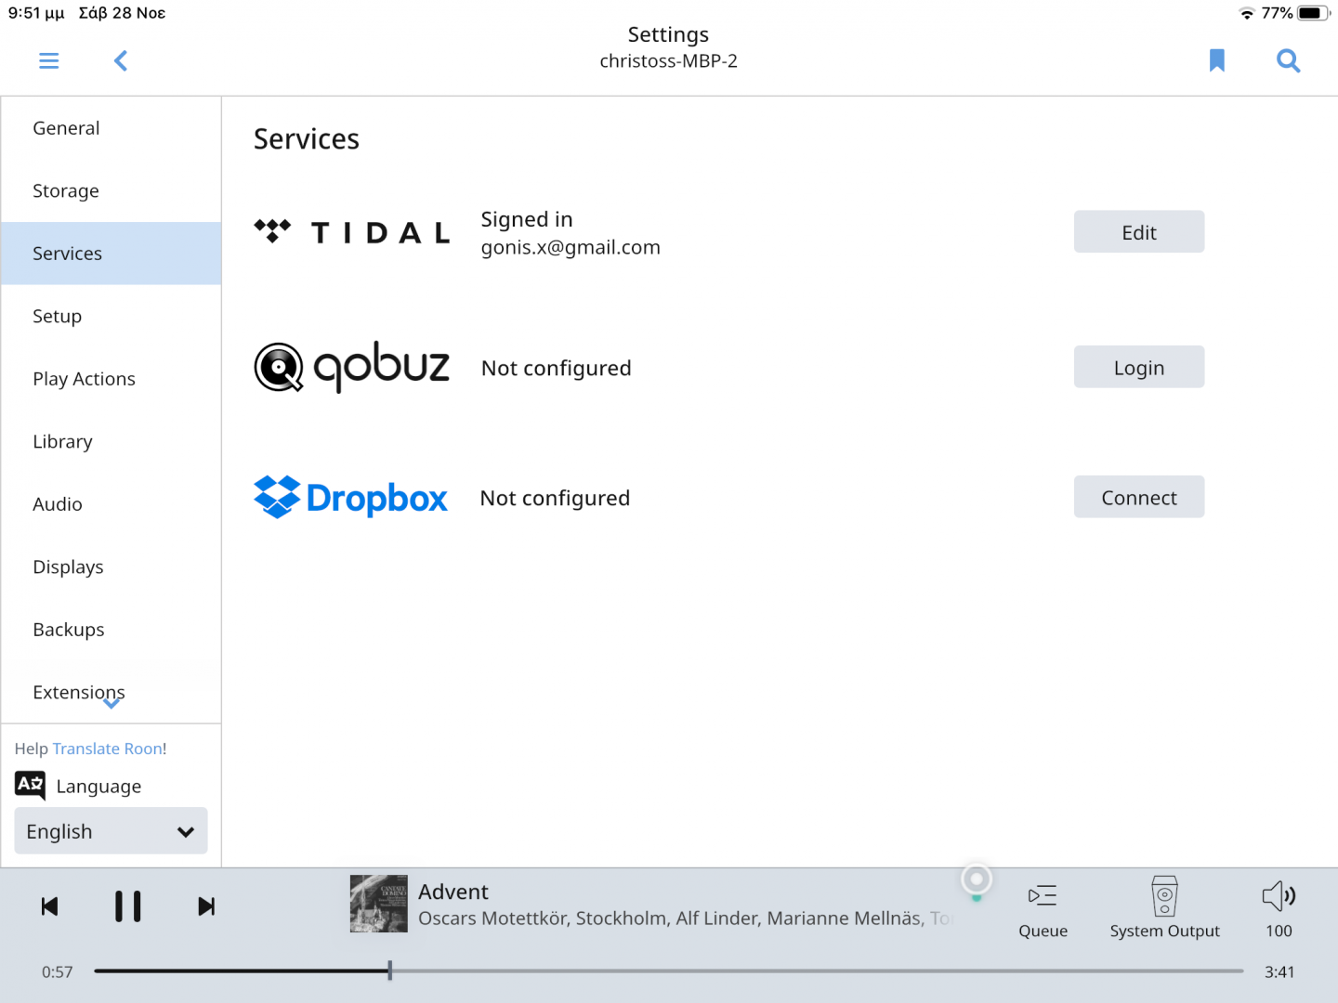The width and height of the screenshot is (1338, 1003).
Task: Click the Services page heading
Action: tap(307, 139)
